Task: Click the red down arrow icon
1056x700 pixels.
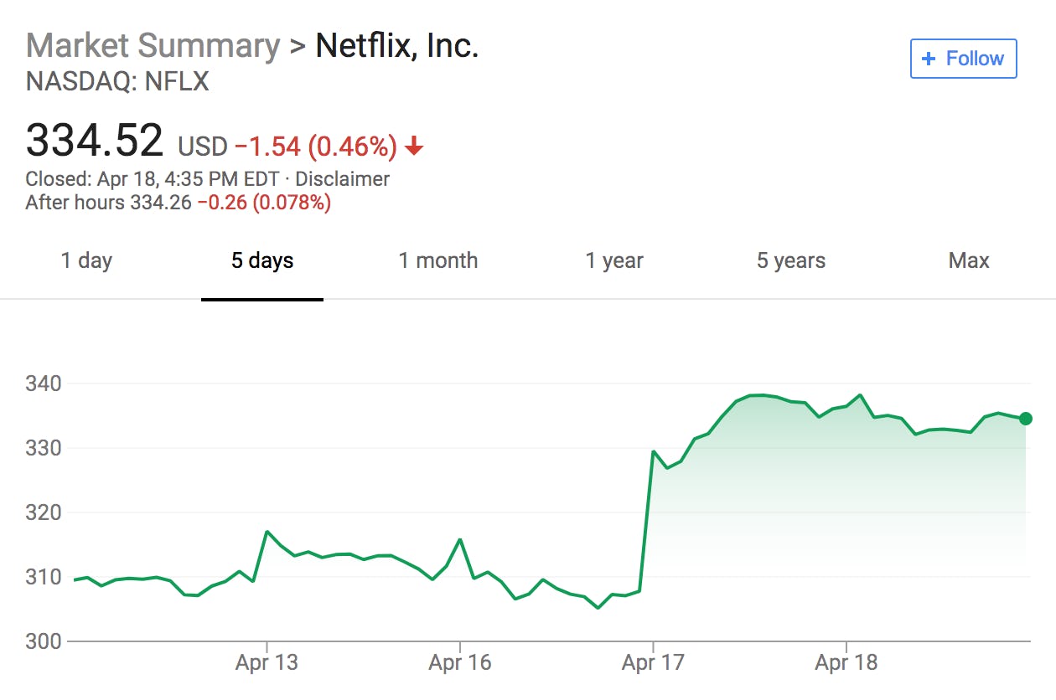Action: 414,147
